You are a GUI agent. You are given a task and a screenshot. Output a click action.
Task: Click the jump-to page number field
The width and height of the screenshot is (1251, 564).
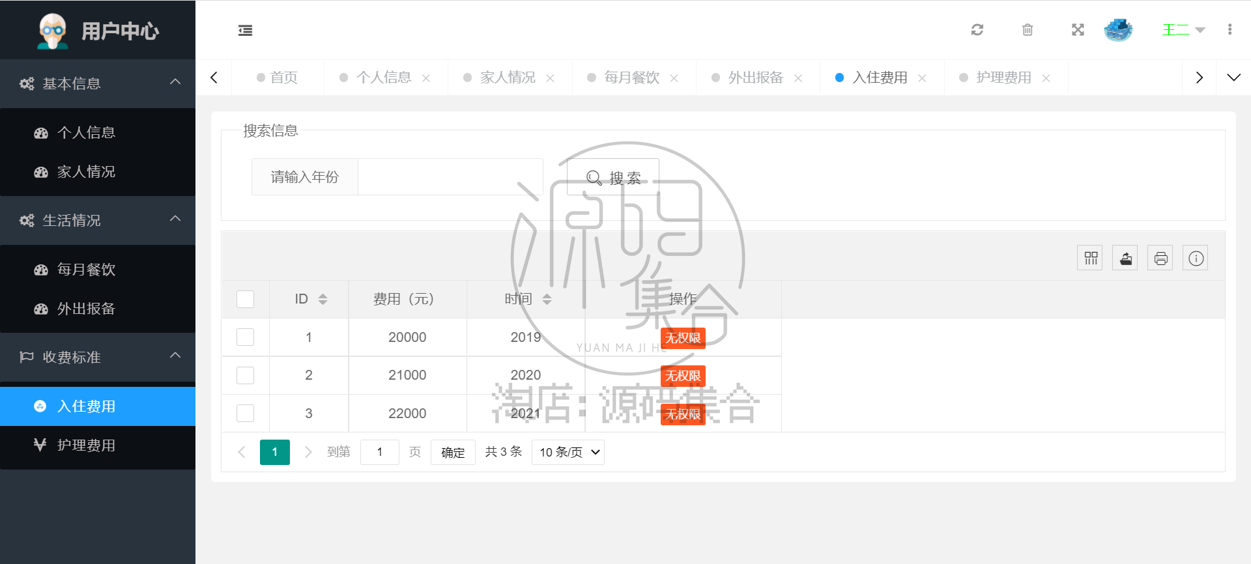(379, 452)
